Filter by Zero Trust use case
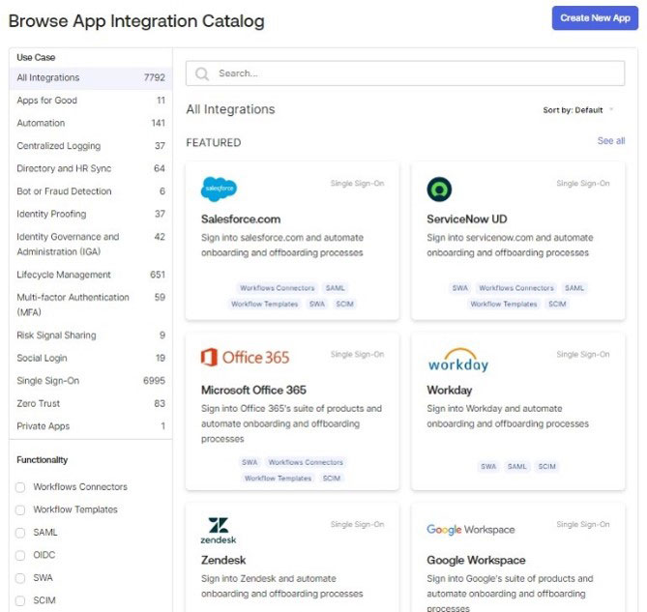This screenshot has height=612, width=647. tap(37, 404)
